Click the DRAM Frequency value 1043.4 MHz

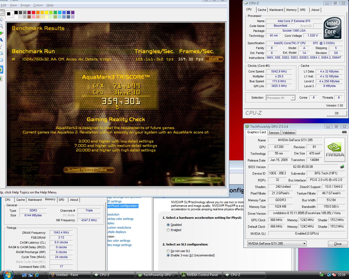[61, 232]
